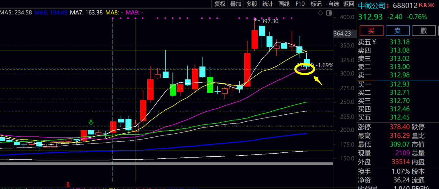Click the gray horizontal bar under chart
This screenshot has width=439, height=189.
pos(166,164)
